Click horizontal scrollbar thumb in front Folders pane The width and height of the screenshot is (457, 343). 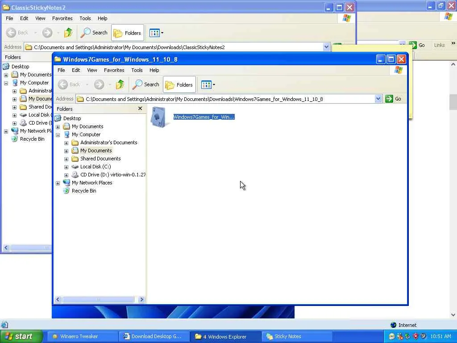click(98, 300)
